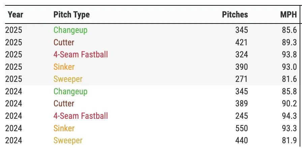Click the Pitches column header
Screen dimensions: 302x149
[x=235, y=15]
